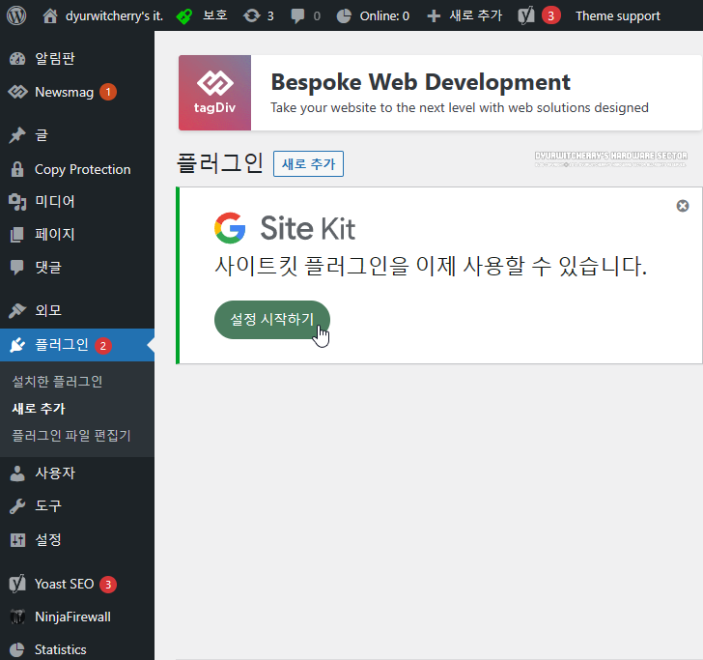Click the green protection shield icon
703x660 pixels.
coord(183,16)
